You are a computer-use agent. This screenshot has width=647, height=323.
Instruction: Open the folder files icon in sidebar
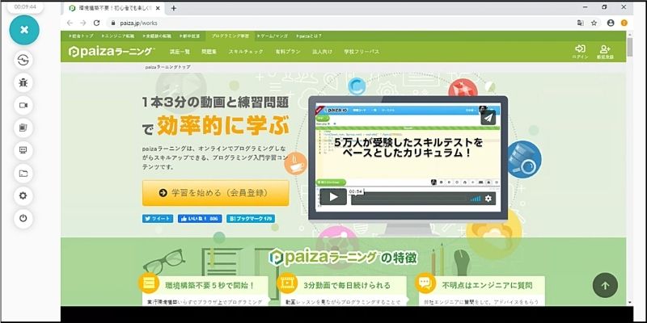[x=23, y=173]
